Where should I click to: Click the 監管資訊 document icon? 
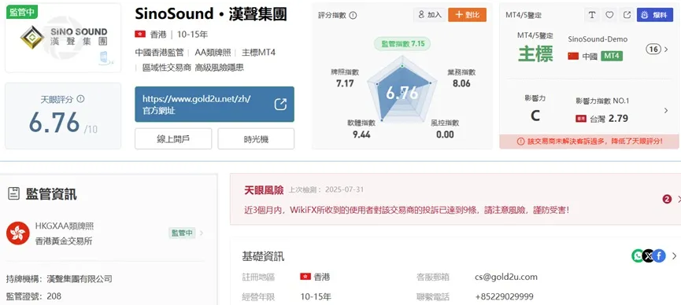[x=14, y=193]
